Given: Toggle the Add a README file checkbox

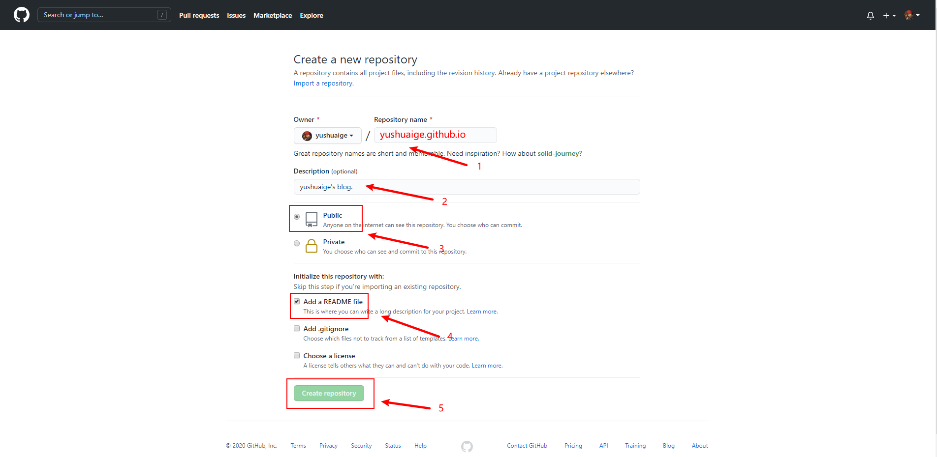Looking at the screenshot, I should 297,302.
